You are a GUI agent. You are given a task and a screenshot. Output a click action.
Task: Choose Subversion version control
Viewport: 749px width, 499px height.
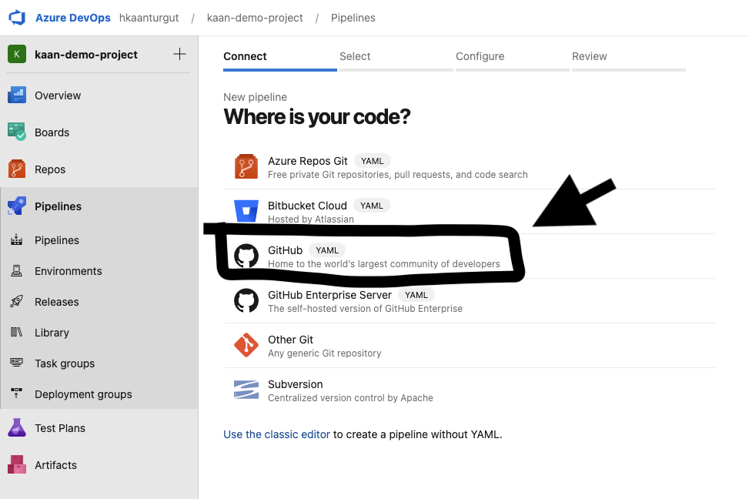(x=295, y=384)
